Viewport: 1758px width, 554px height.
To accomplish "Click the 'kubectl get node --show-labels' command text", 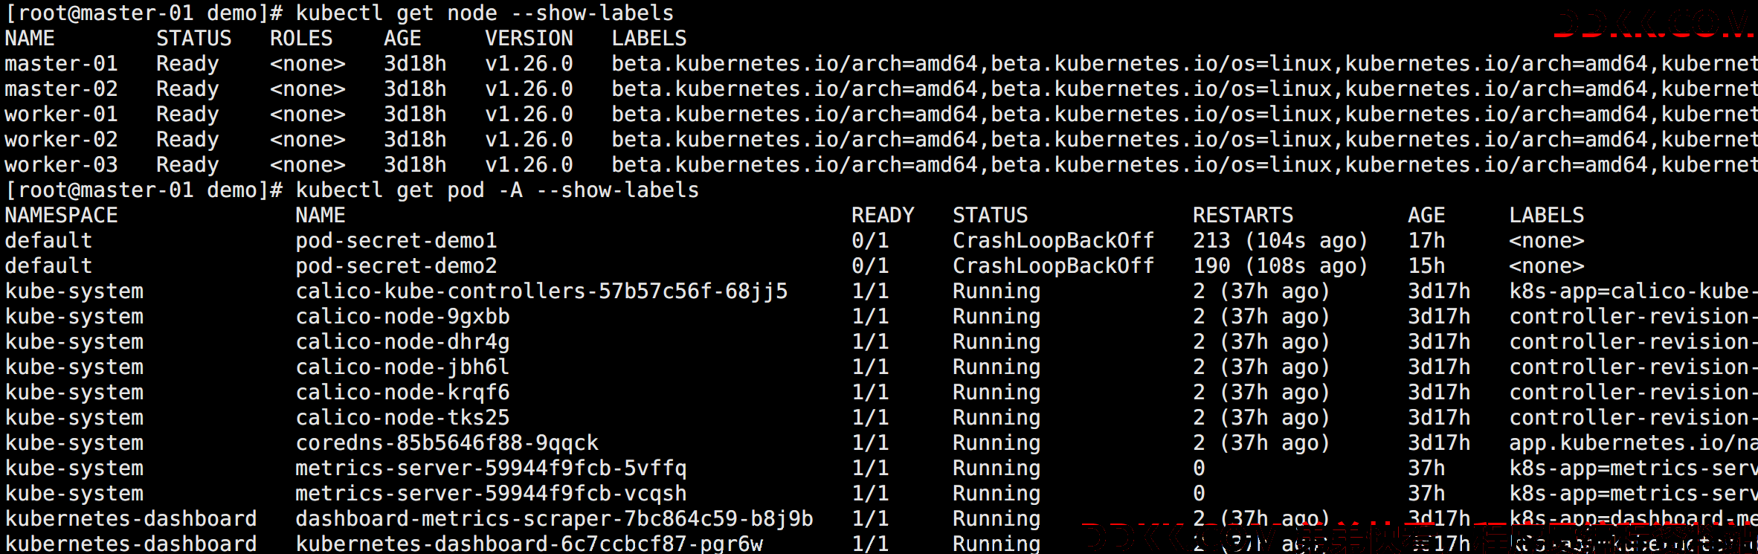I will [485, 13].
